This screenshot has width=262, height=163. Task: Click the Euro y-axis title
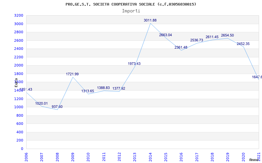tap(16, 82)
